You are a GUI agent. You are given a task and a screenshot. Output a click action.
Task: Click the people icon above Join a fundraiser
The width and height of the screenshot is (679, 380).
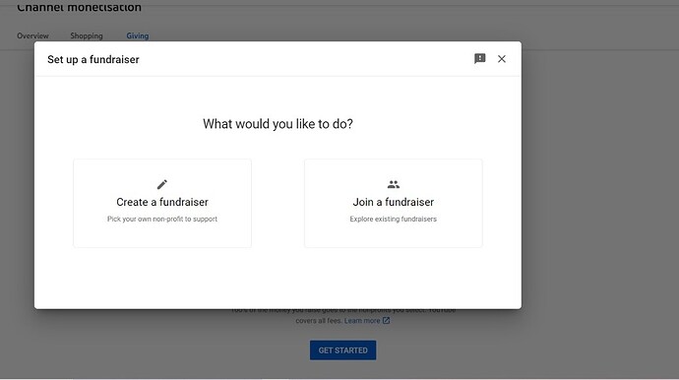[394, 184]
